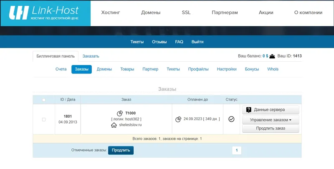Click the pie chart icon beside T1000
Viewport: 334px width, 169px height.
coord(120,113)
